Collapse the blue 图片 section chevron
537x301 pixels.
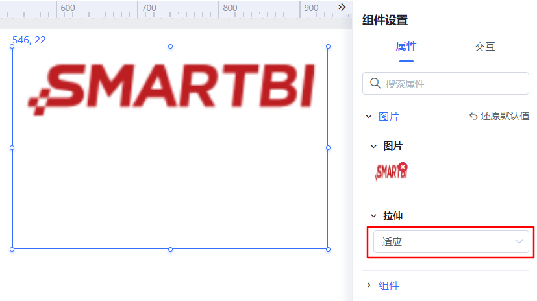click(369, 117)
